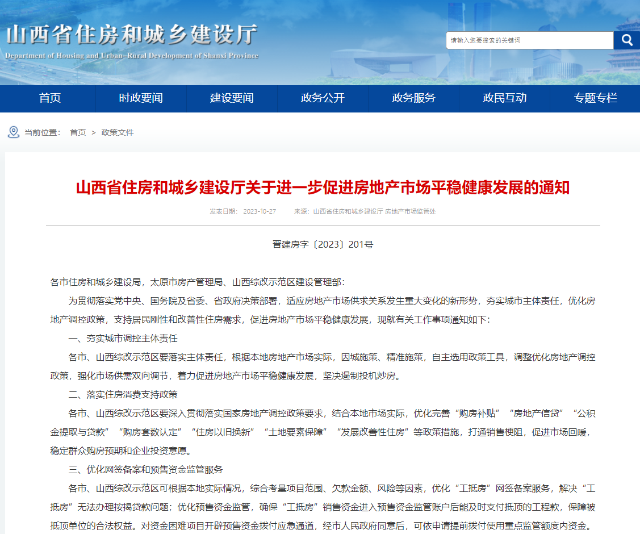Open the 政务公开 menu item

(323, 98)
